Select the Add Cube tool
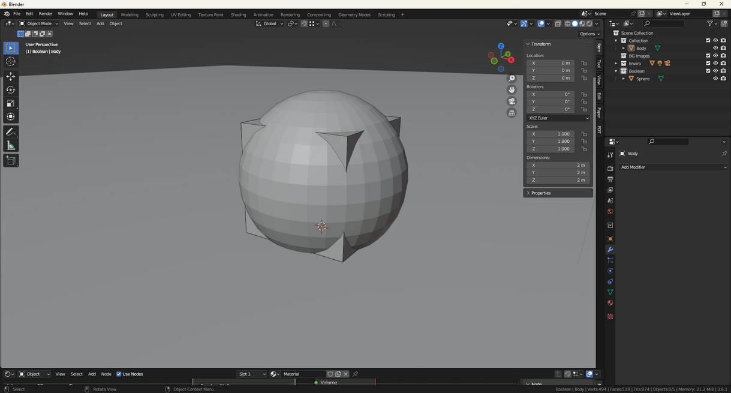Screen dimensions: 731x393 (11, 160)
